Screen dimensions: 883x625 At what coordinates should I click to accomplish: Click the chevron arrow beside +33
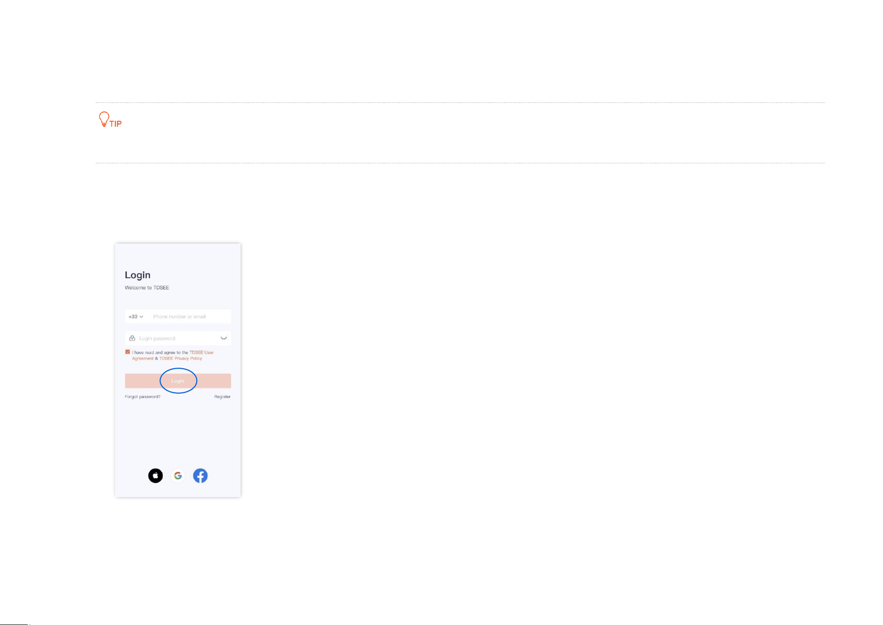pyautogui.click(x=141, y=317)
